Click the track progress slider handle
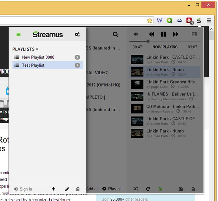Screen dimensions: 218x201 tap(148, 41)
